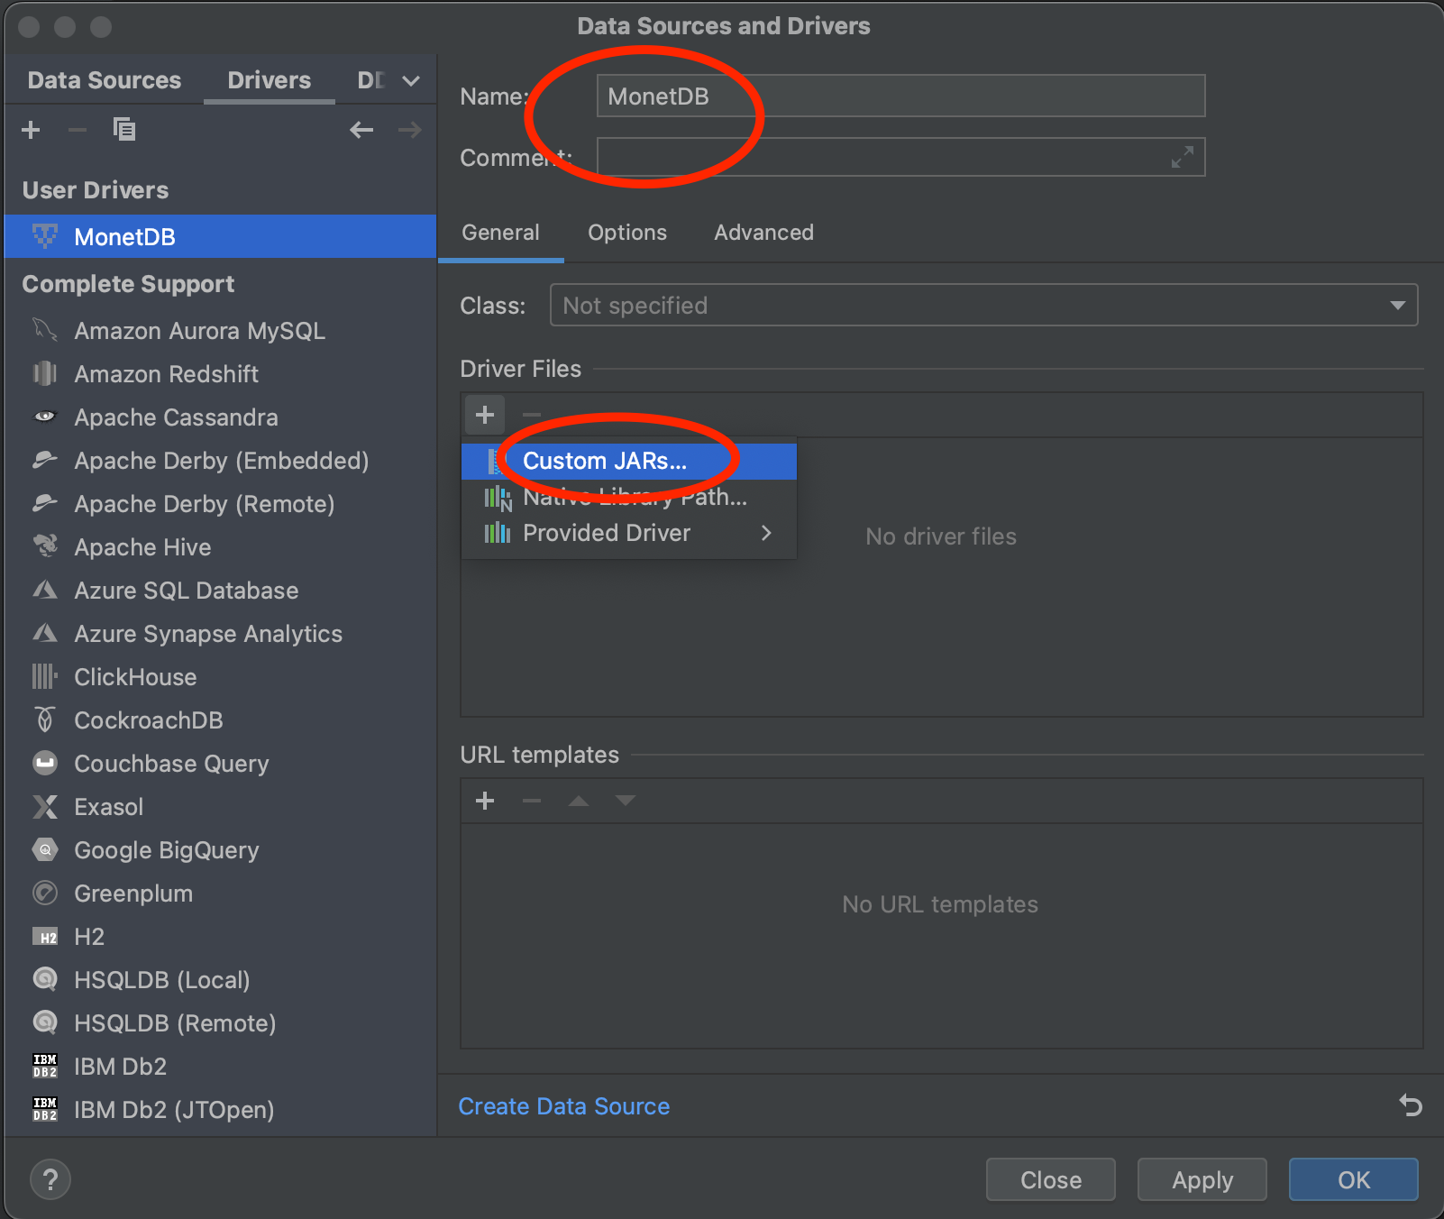Click the back arrow navigation icon
Screen dimensions: 1444x1219
(x=361, y=130)
